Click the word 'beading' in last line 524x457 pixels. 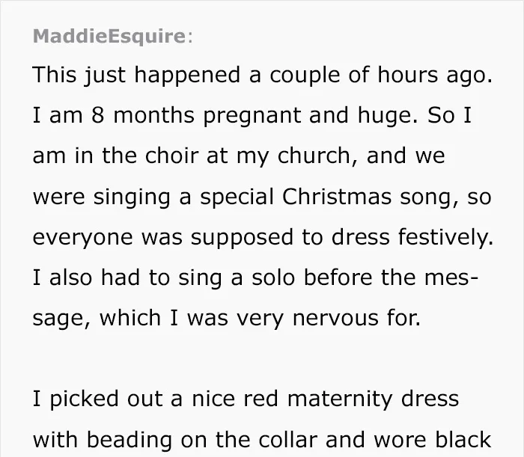(130, 441)
